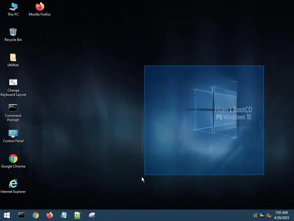Screen dimensions: 294x221
Task: Select Change Keyboard Layout shortcut
Action: coord(13,87)
